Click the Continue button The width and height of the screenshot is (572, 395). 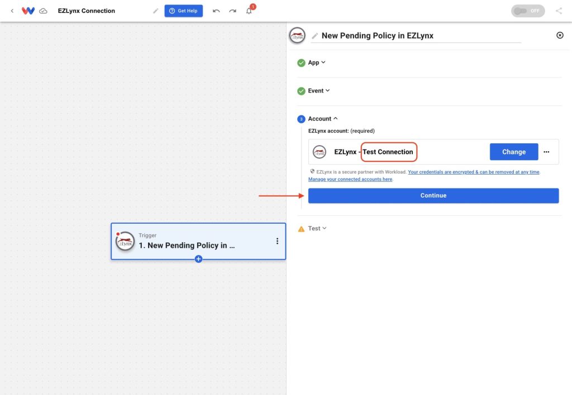433,196
